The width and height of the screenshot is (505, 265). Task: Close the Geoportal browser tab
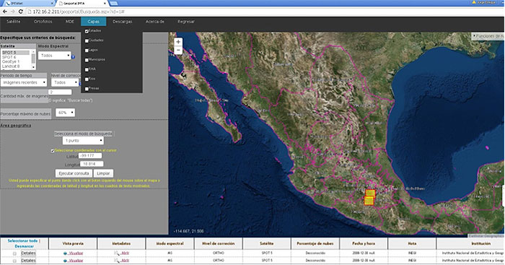point(105,3)
